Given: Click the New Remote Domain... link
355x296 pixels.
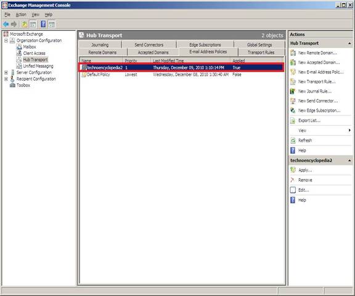Looking at the screenshot, I should click(x=317, y=53).
